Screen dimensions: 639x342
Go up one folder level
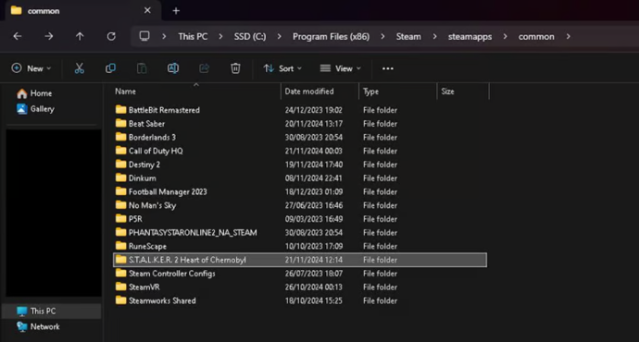tap(80, 36)
